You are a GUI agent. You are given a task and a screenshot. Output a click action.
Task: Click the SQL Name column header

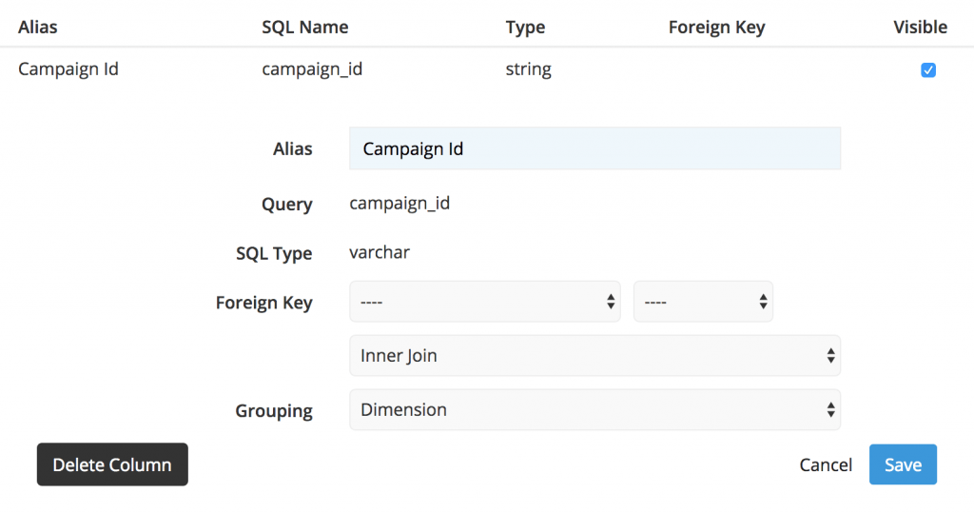click(305, 27)
